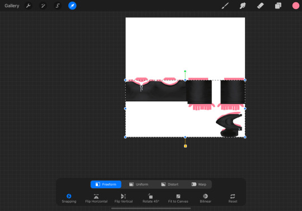
Task: Open the Actions wrench menu
Action: (29, 6)
